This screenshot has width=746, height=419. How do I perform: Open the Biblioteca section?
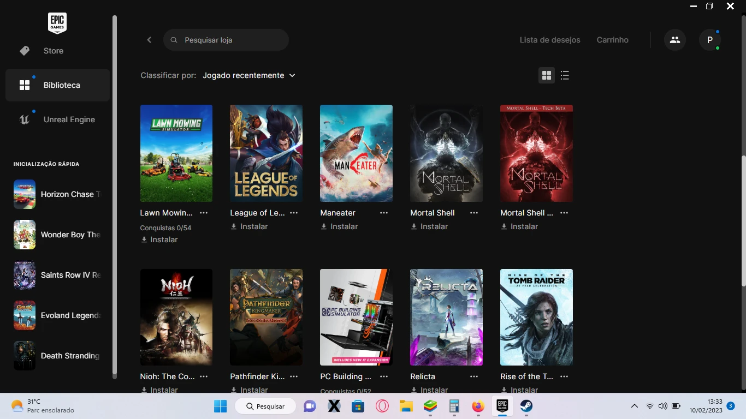click(57, 85)
